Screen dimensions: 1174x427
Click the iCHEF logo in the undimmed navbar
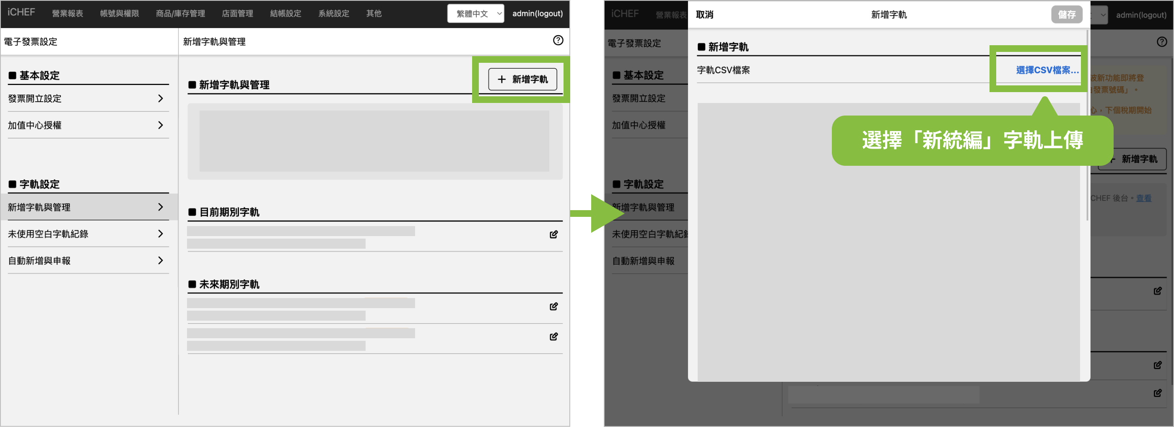point(21,13)
